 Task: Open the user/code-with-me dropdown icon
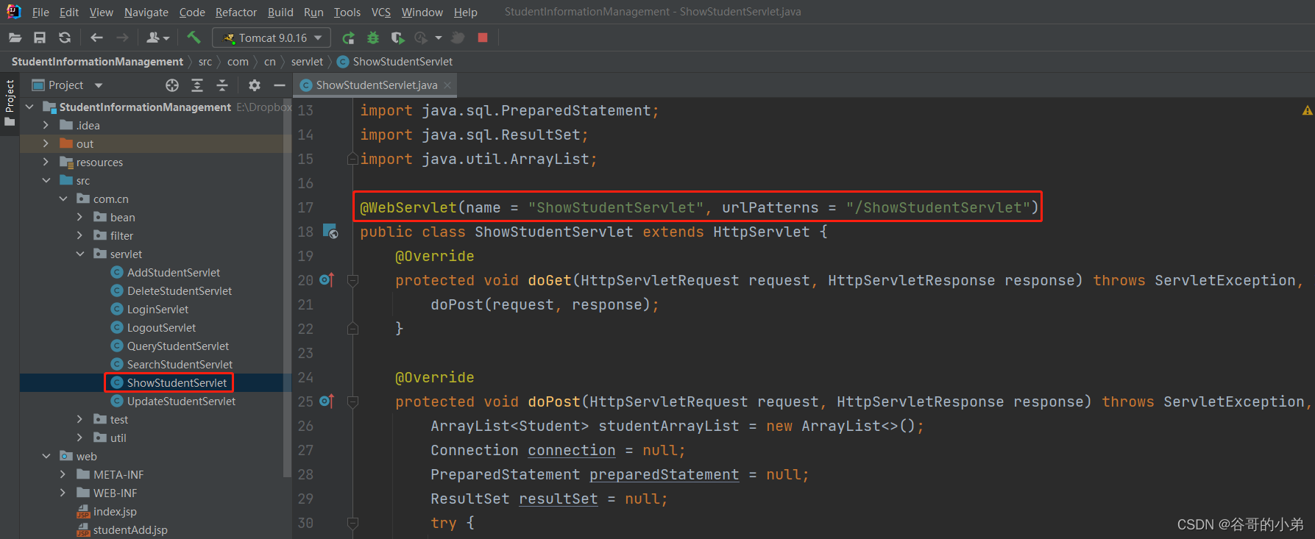pos(157,38)
